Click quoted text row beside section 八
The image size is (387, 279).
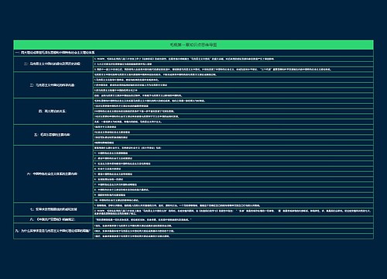[x=233, y=219]
